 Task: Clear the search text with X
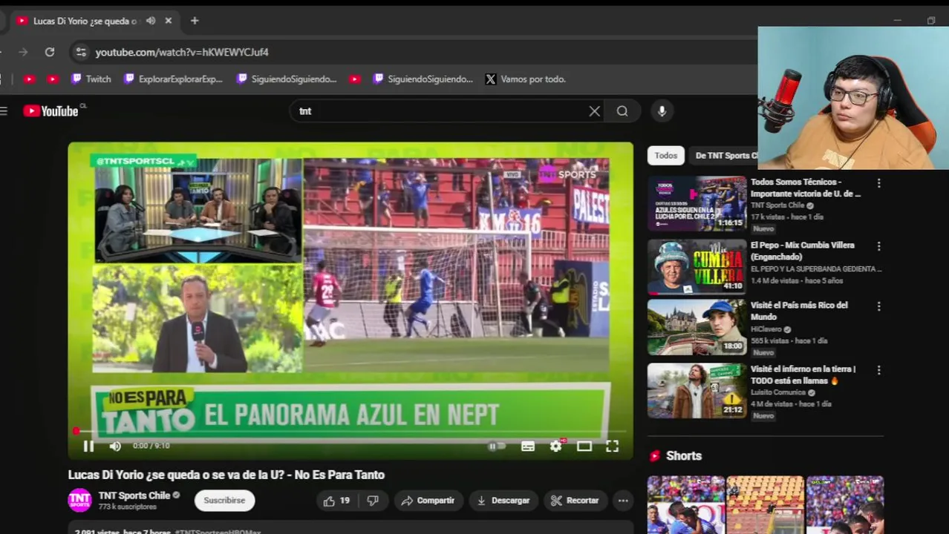point(595,111)
